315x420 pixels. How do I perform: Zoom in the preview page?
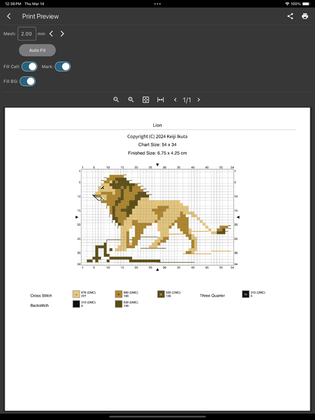click(x=131, y=100)
